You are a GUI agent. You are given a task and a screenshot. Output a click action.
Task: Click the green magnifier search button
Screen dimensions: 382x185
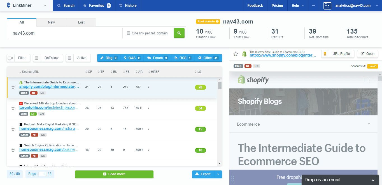[x=179, y=33]
